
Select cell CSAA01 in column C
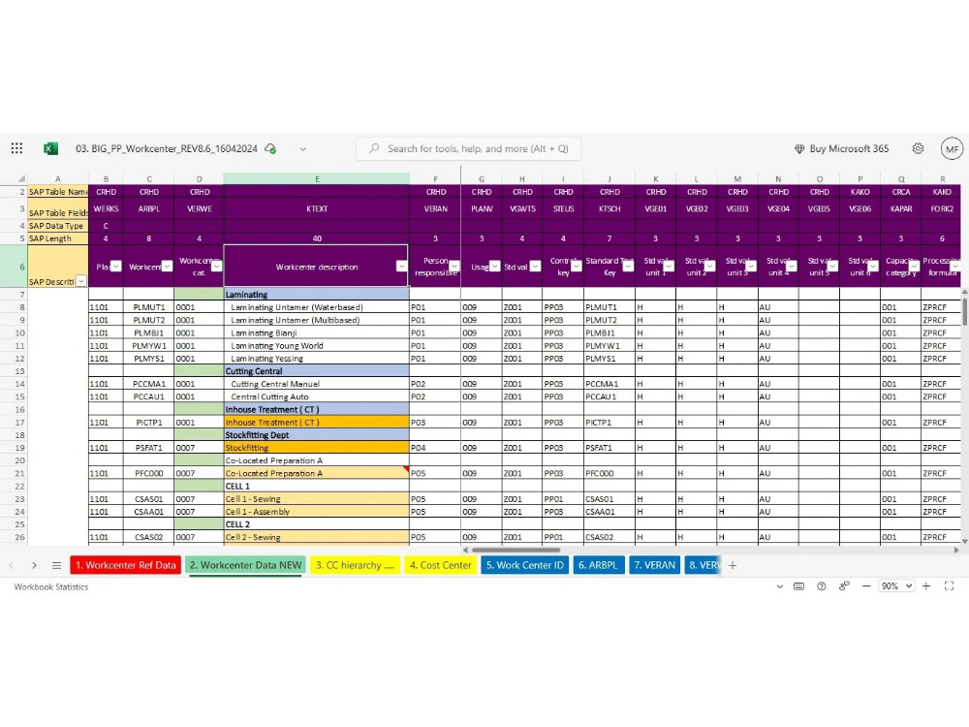click(149, 512)
